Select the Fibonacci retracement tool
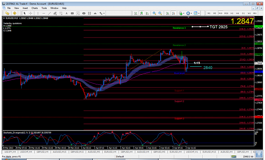The image size is (265, 160). coord(61,13)
